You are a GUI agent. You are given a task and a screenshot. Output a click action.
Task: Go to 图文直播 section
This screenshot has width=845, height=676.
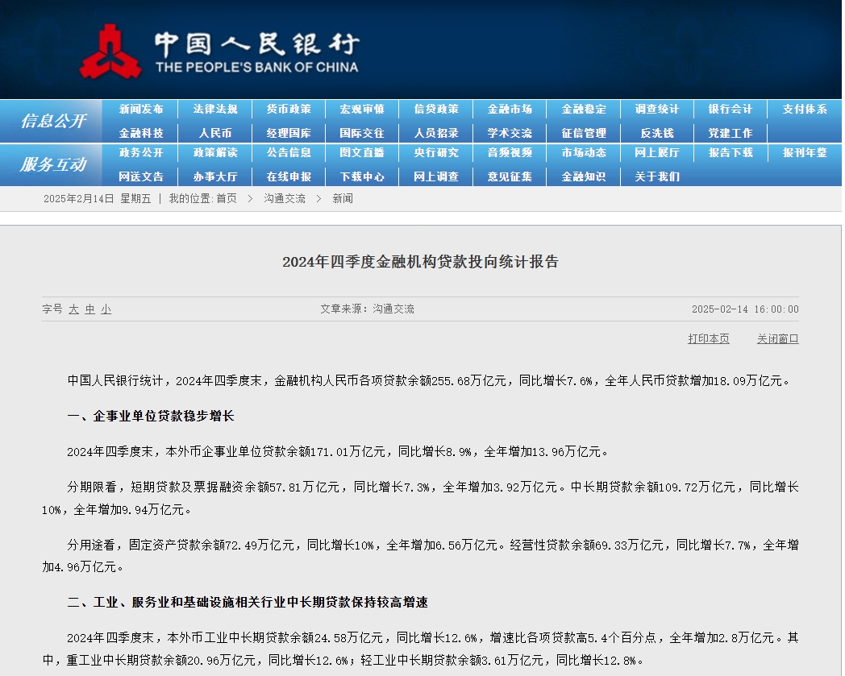click(x=362, y=153)
